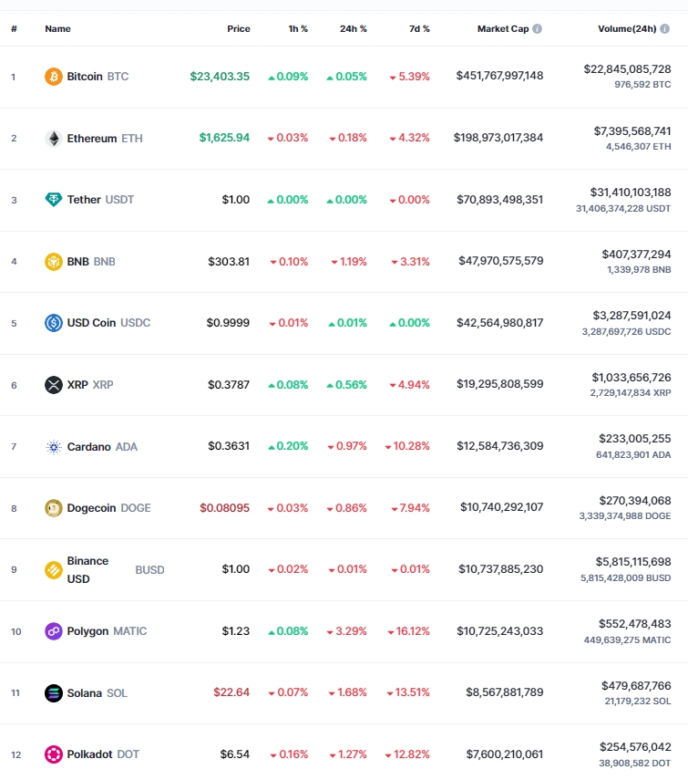Click the Polkadot pink logo icon

click(54, 754)
